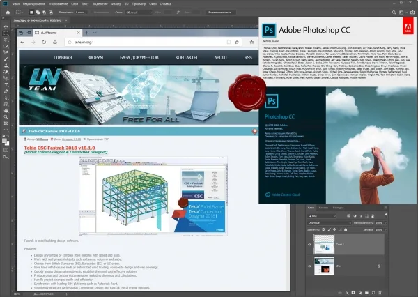Open the layer blend mode dropdown
418x297 pixels.
330,222
